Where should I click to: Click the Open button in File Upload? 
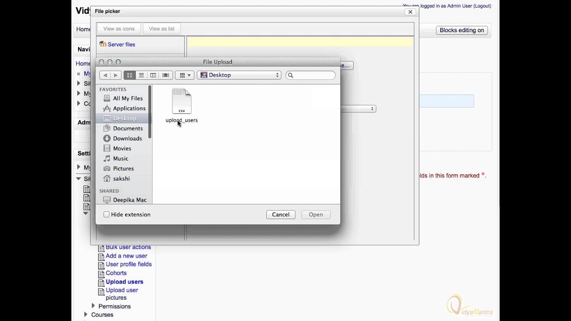tap(316, 214)
